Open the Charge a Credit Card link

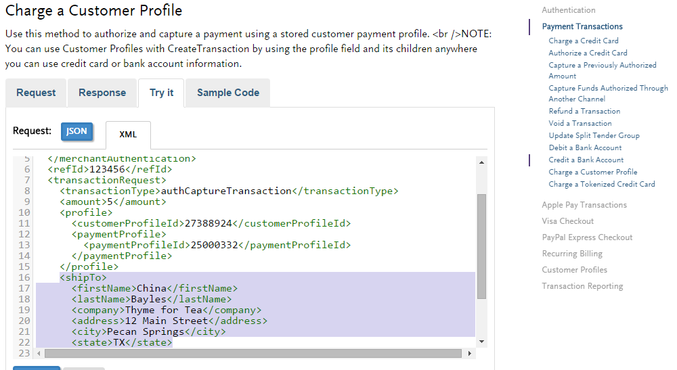click(583, 41)
